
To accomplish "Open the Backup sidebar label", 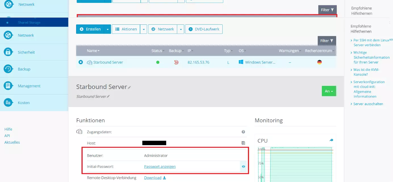I will coord(24,69).
